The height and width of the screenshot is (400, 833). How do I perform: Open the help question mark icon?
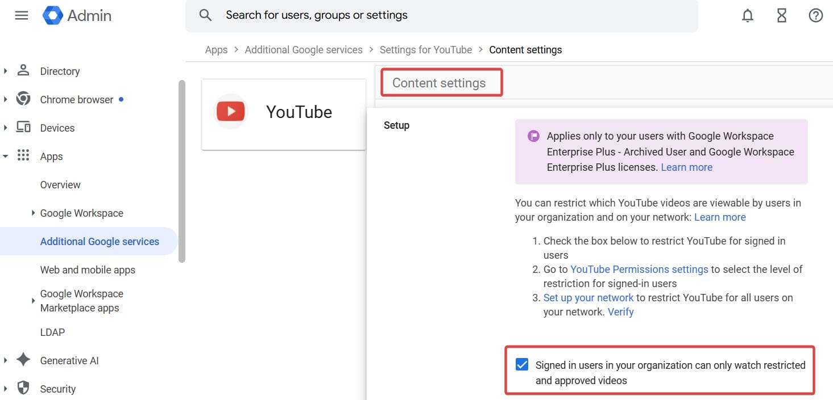(x=816, y=16)
